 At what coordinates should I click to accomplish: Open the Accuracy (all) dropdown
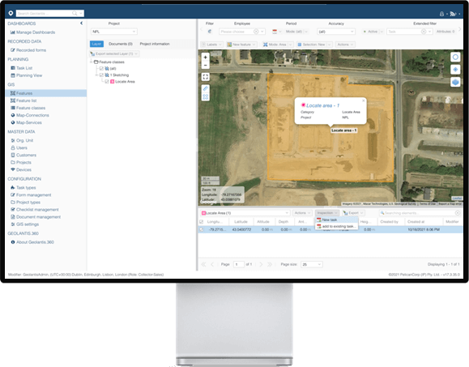point(336,32)
